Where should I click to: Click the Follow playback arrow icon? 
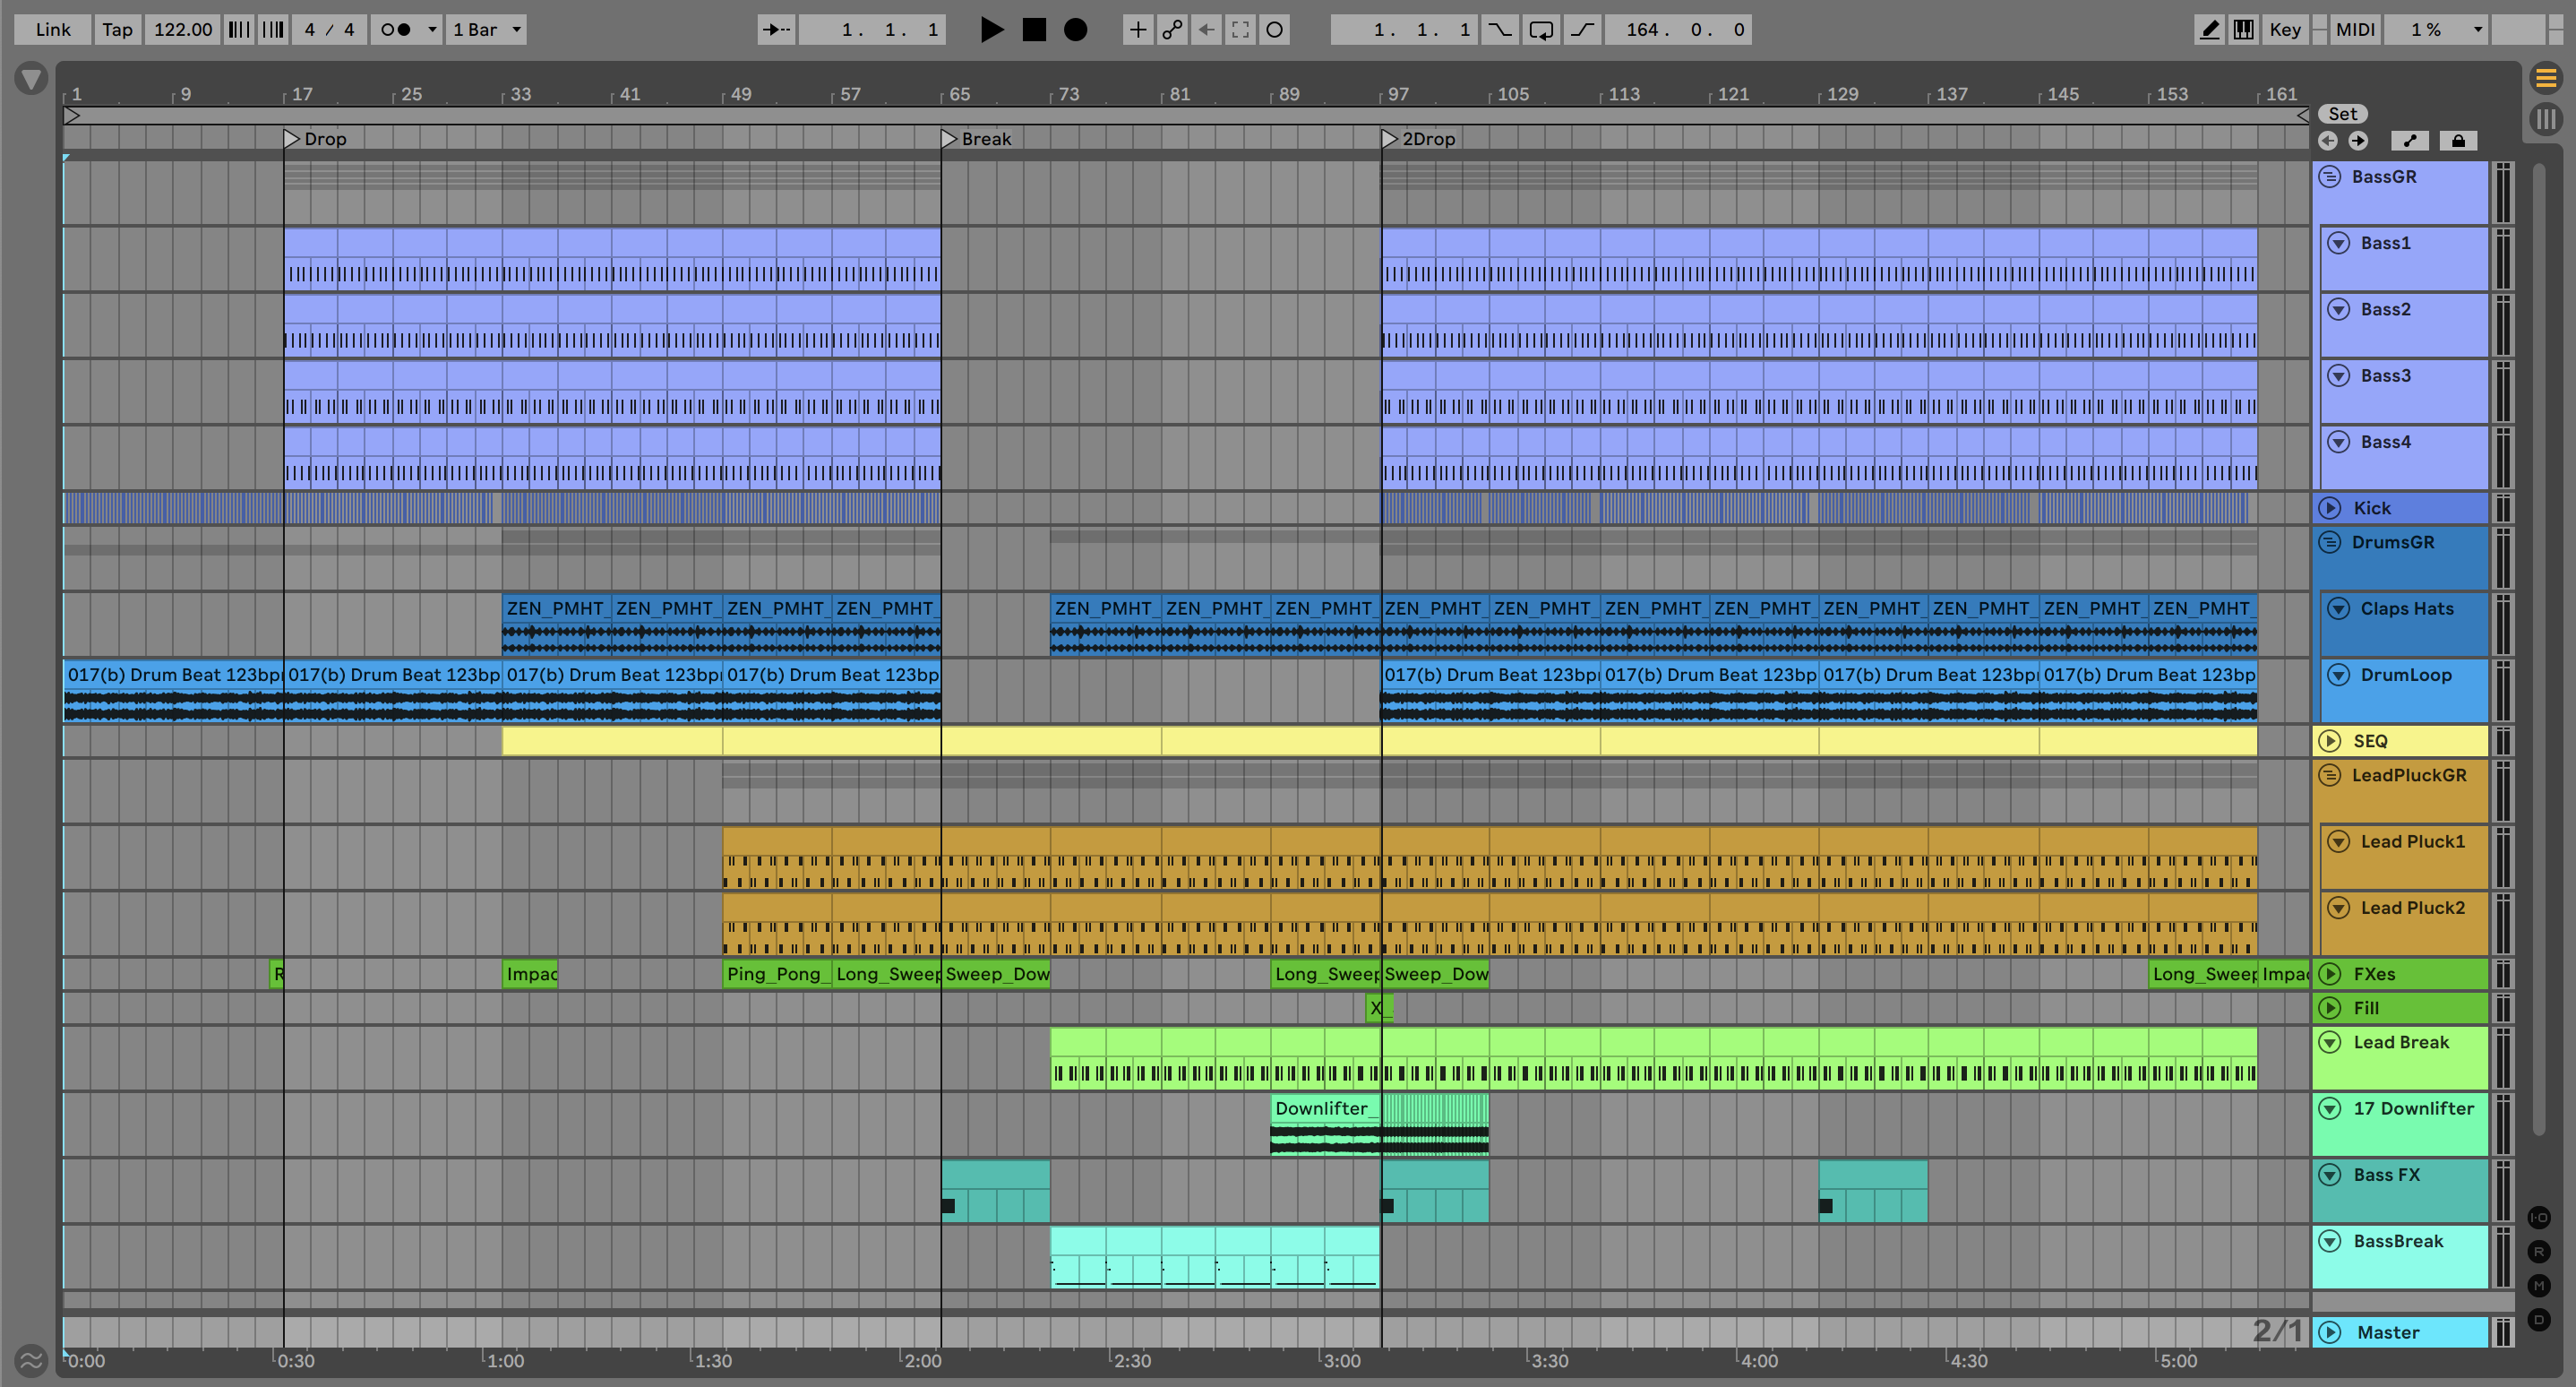pyautogui.click(x=776, y=30)
